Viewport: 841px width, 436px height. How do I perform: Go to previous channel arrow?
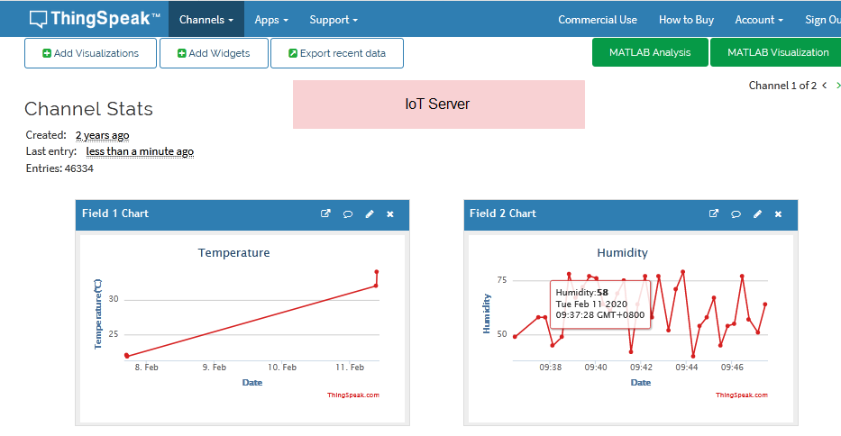tap(825, 86)
